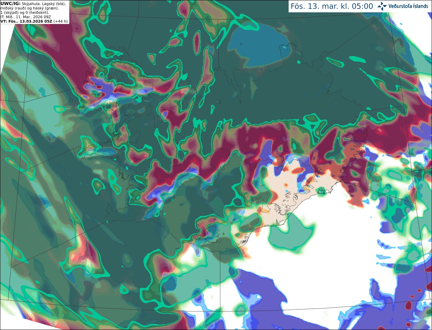The width and height of the screenshot is (432, 330).
Task: Click the '1 (skýjað) og 0 (heiðskírt).' legend line
Action: (25, 12)
